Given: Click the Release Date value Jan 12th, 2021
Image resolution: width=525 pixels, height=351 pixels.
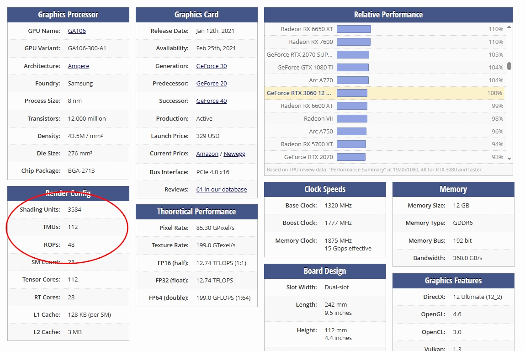Looking at the screenshot, I should click(215, 31).
